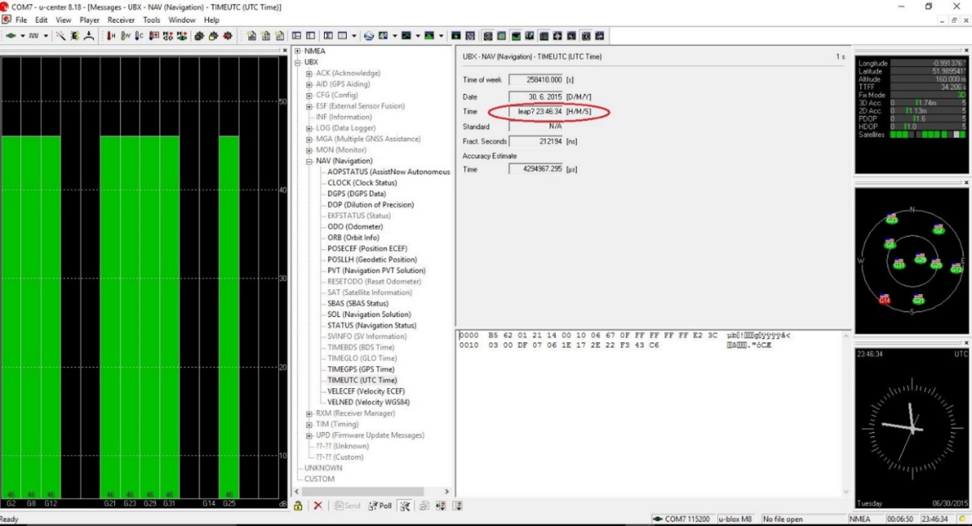Select PVT (Navigation PVT Solution) message
Viewport: 972px width, 526px height.
[x=376, y=271]
